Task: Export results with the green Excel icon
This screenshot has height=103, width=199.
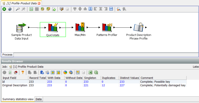Action: click(x=90, y=72)
